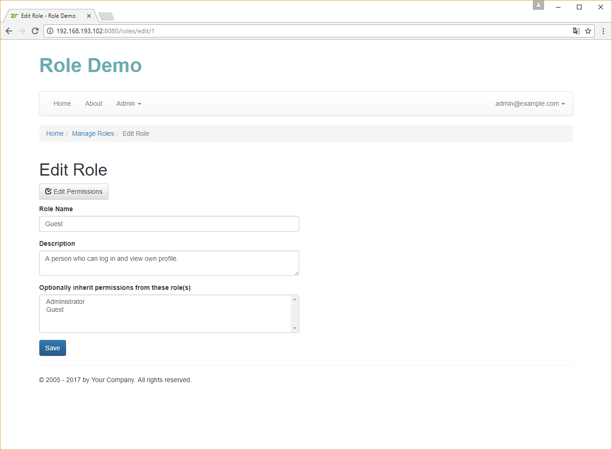Click the browser forward arrow
The image size is (612, 450).
pos(22,31)
